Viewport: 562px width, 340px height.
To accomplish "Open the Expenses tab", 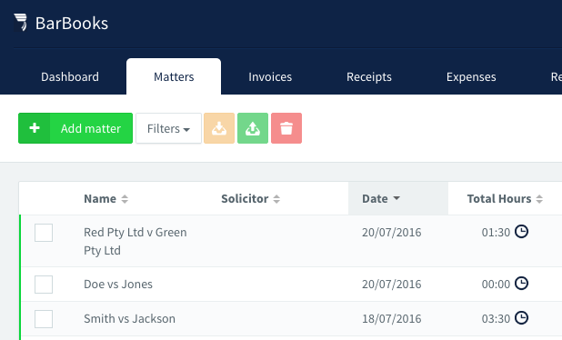I will pyautogui.click(x=471, y=76).
